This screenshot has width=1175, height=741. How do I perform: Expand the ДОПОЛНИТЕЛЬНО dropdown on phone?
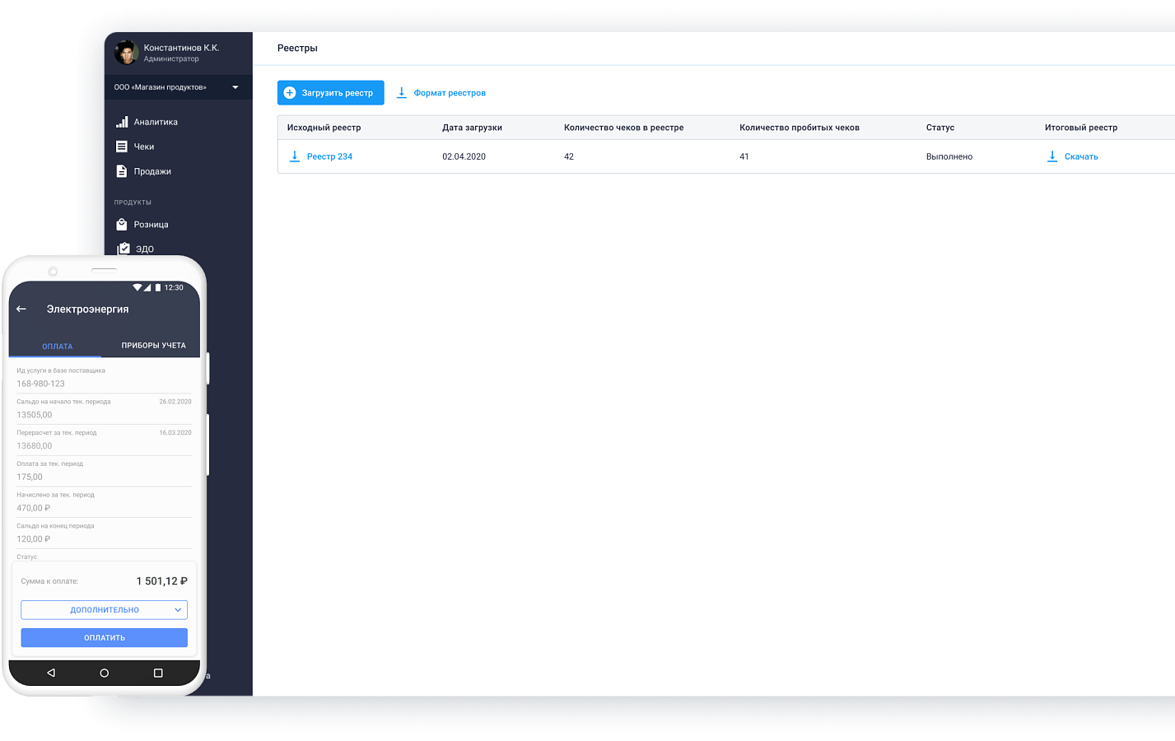point(105,610)
